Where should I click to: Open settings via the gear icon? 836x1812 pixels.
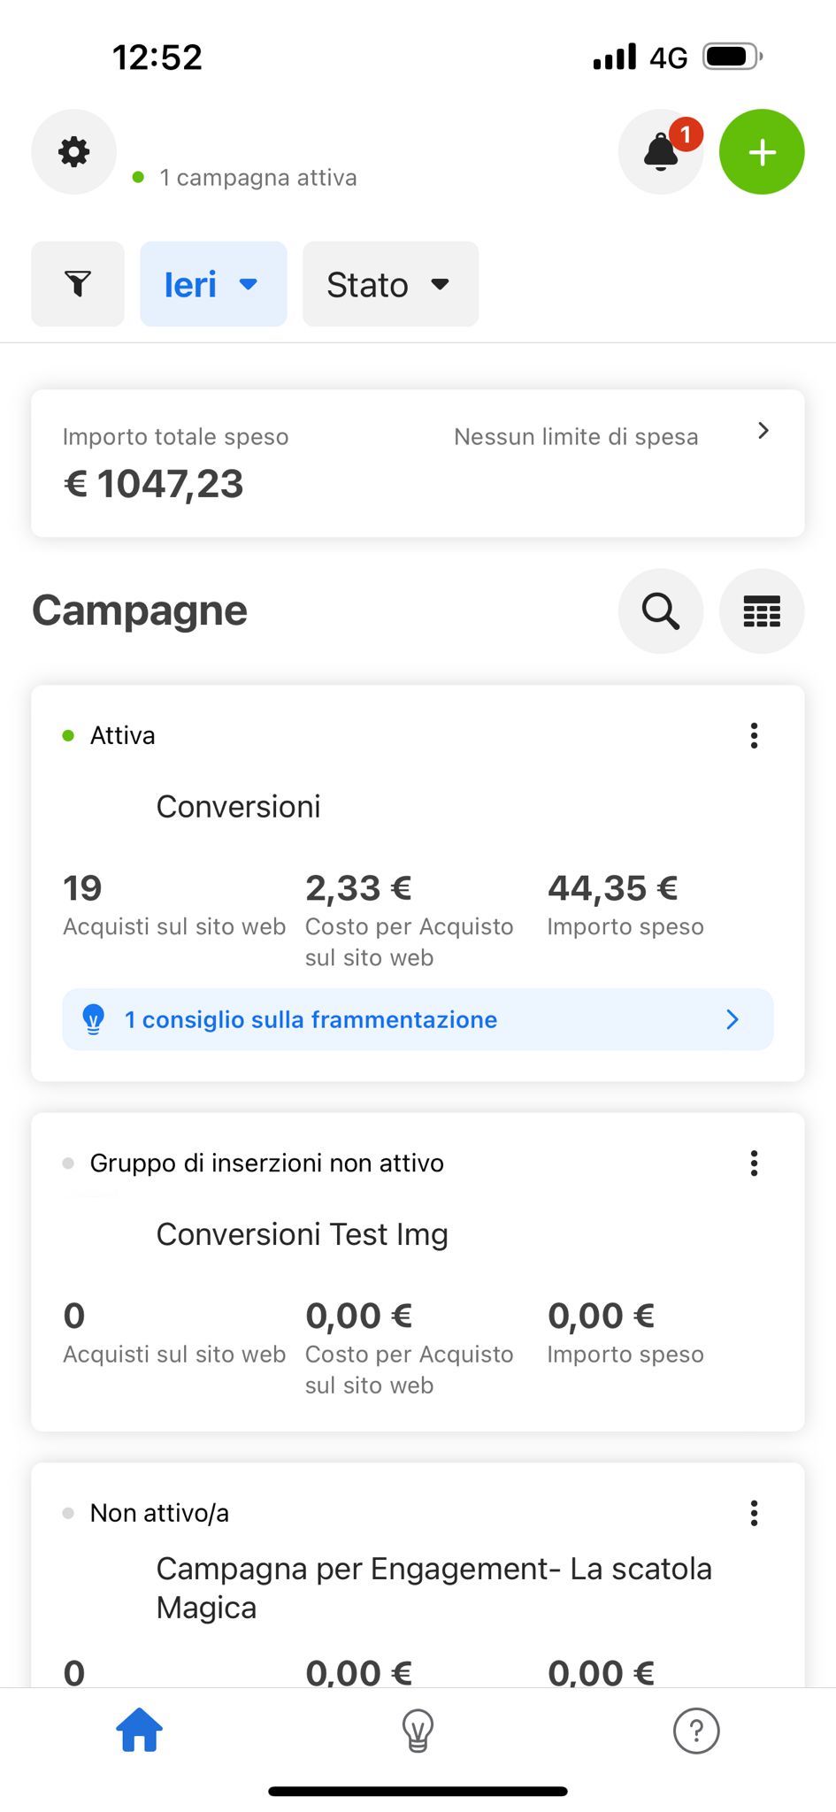pos(73,152)
